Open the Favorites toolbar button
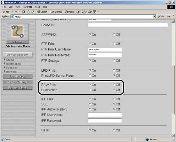Screen dimensions: 176x142 click(56, 12)
